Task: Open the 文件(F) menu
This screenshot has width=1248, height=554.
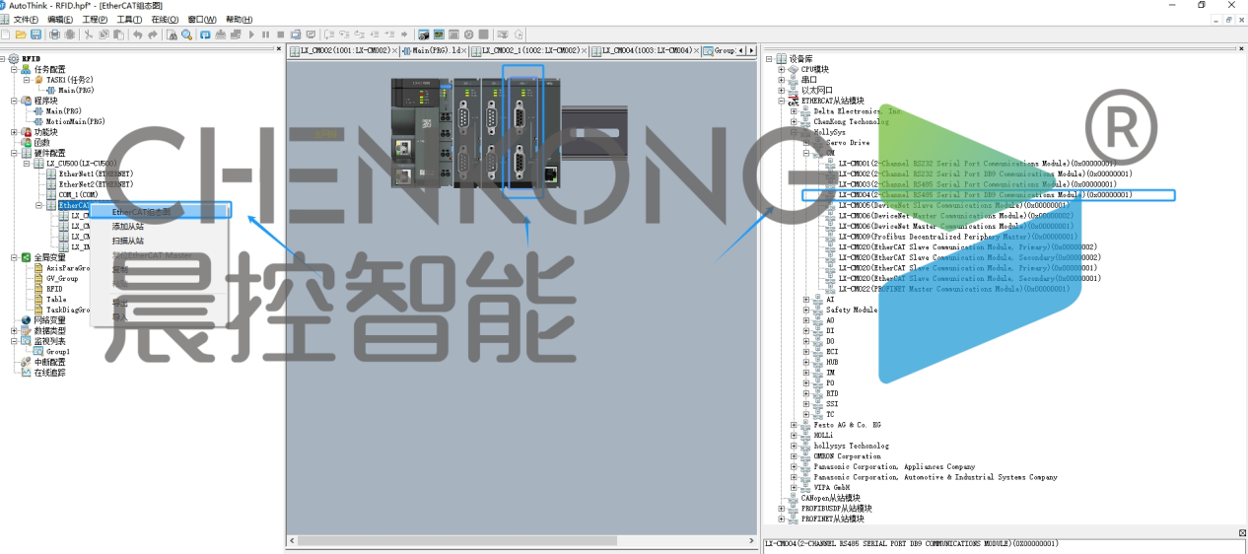Action: tap(26, 20)
